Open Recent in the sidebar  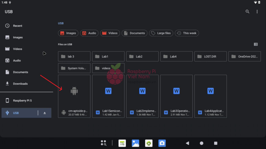point(17,26)
